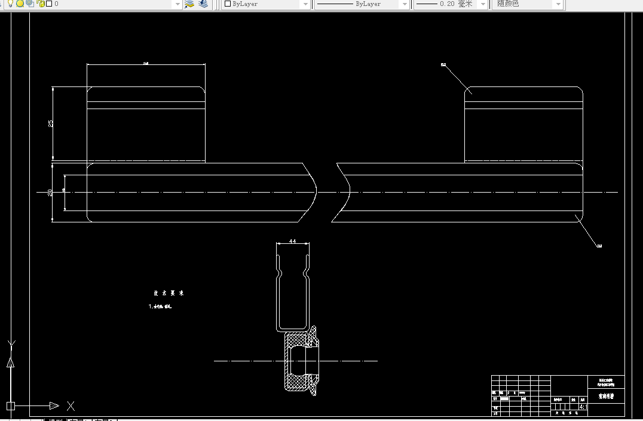The width and height of the screenshot is (643, 421).
Task: Open the 0.20 毫米 lineweight dropdown
Action: point(483,4)
